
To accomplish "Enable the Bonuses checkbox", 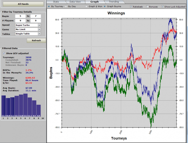I will click(x=147, y=7).
